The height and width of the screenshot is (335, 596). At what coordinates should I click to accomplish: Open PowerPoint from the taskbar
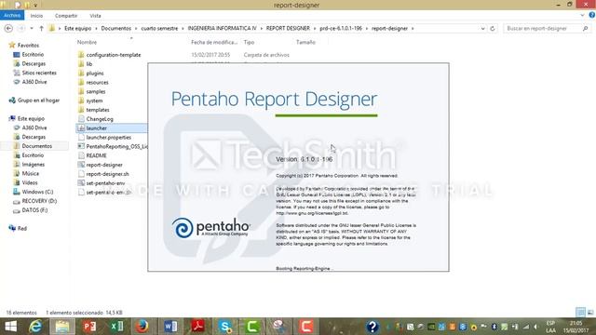89,327
